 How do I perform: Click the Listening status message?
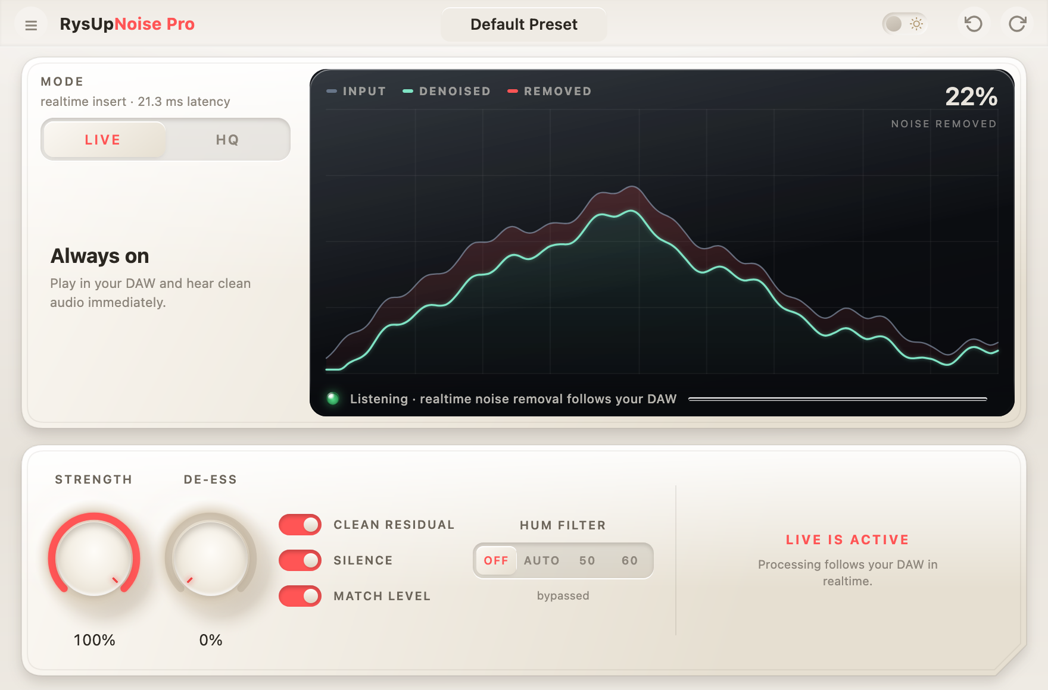(513, 399)
